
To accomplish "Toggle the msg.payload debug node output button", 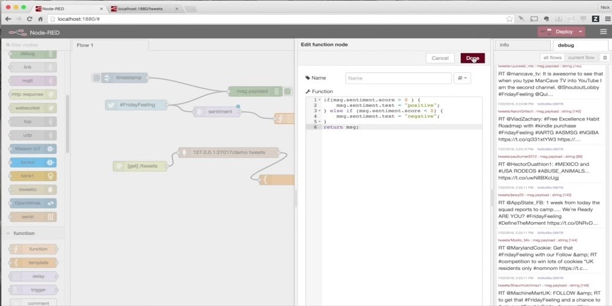I will pyautogui.click(x=288, y=91).
